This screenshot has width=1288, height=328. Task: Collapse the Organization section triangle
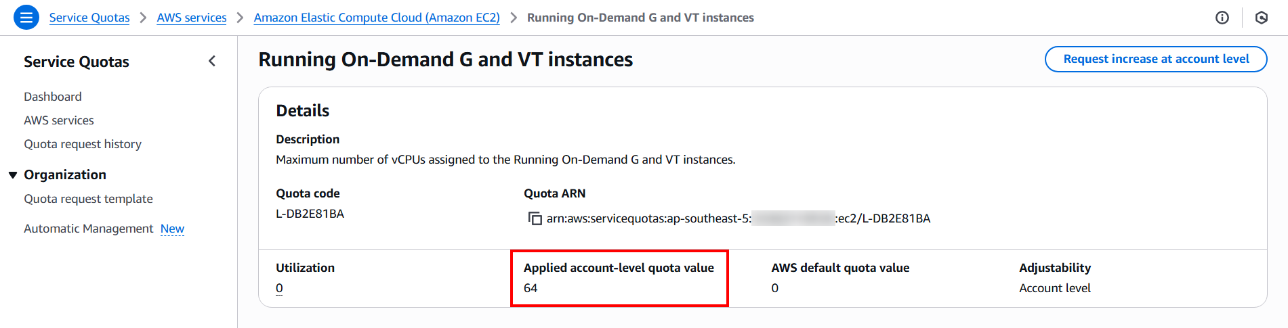[12, 175]
